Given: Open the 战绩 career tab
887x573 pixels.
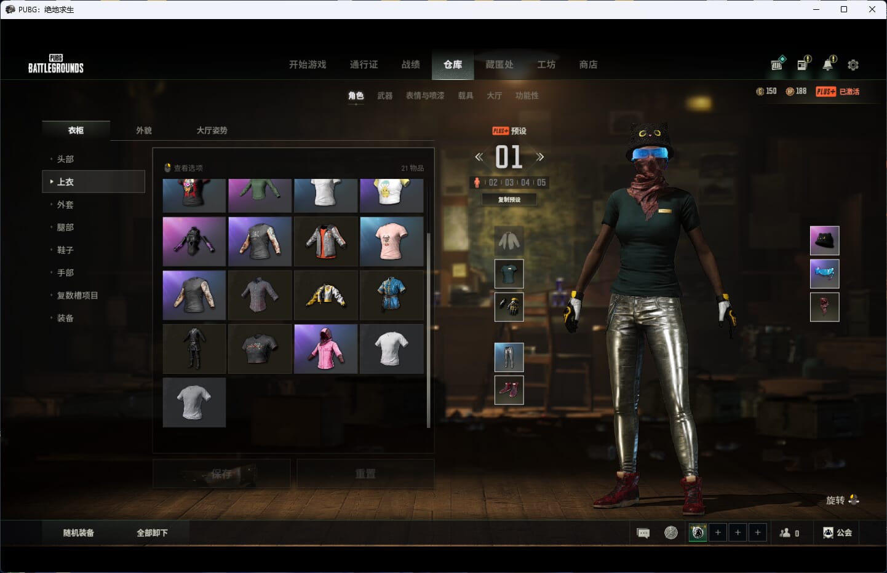Looking at the screenshot, I should (x=411, y=65).
